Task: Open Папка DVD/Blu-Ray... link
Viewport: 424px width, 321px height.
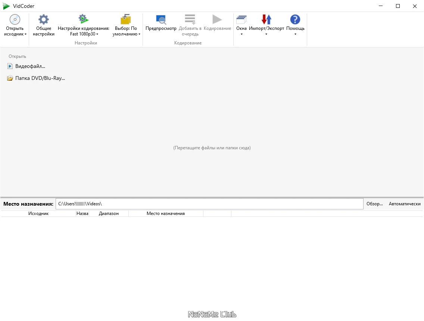Action: (x=40, y=78)
